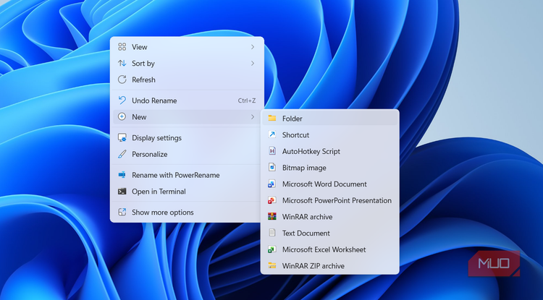Expand the Sort by submenu chevron
This screenshot has width=543, height=300.
[253, 63]
